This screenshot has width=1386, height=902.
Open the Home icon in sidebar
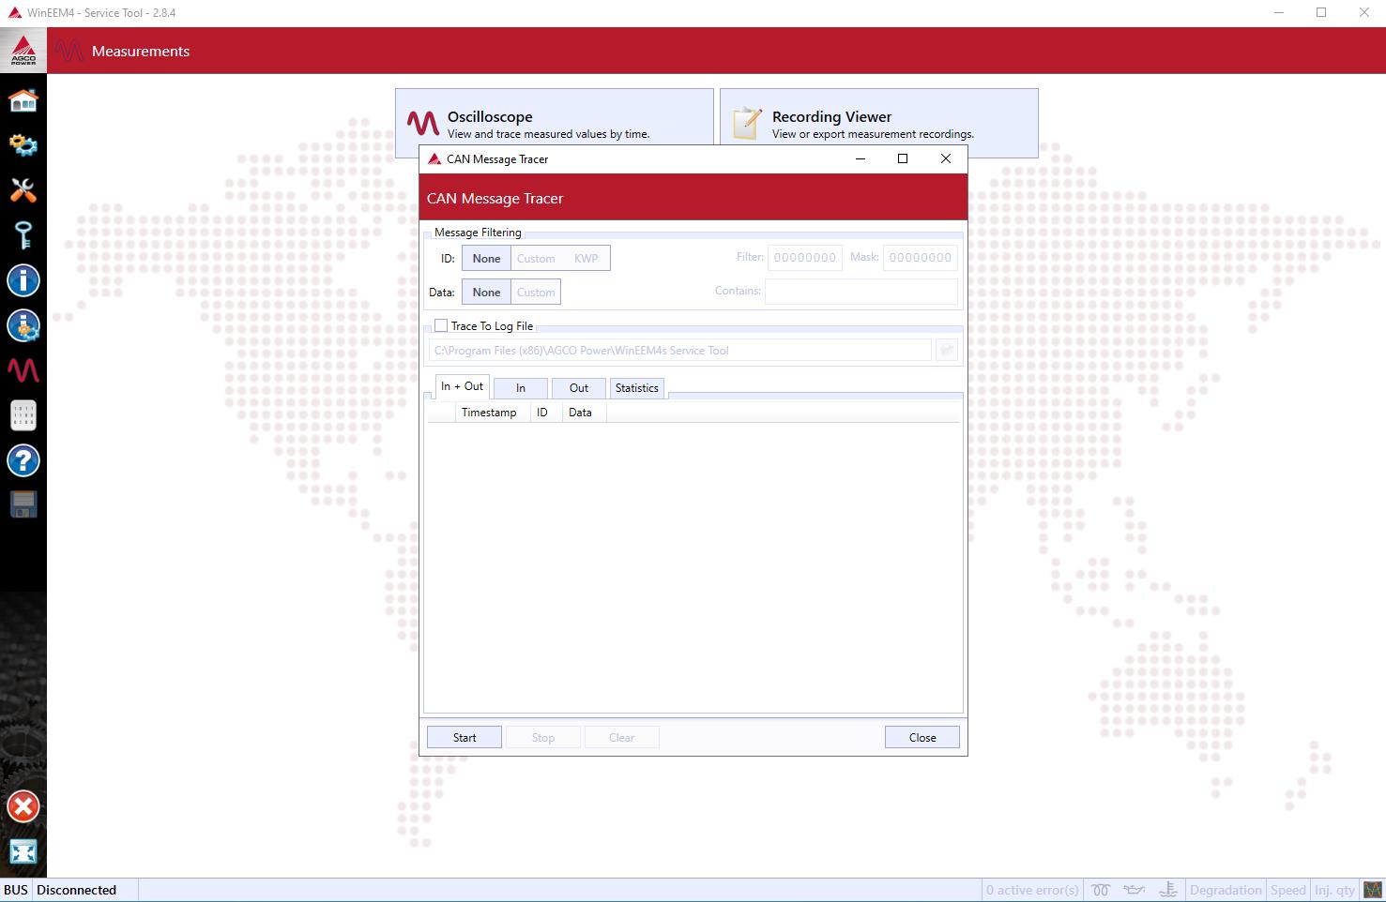23,100
